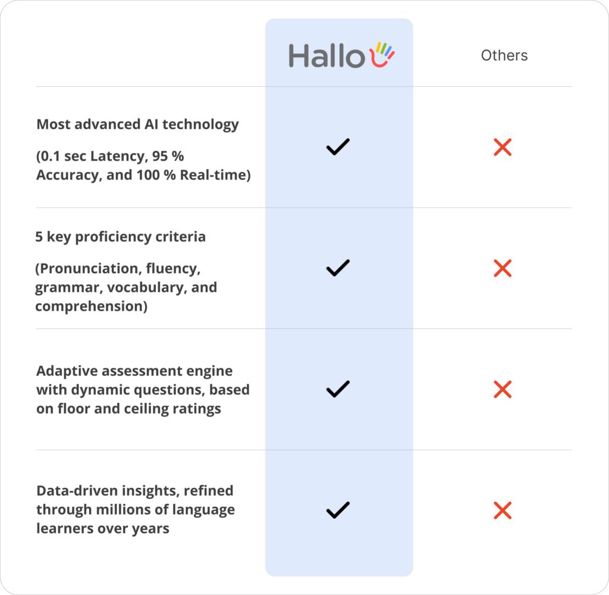
Task: Click the Hallo checkmark for AI technology row
Action: (338, 147)
